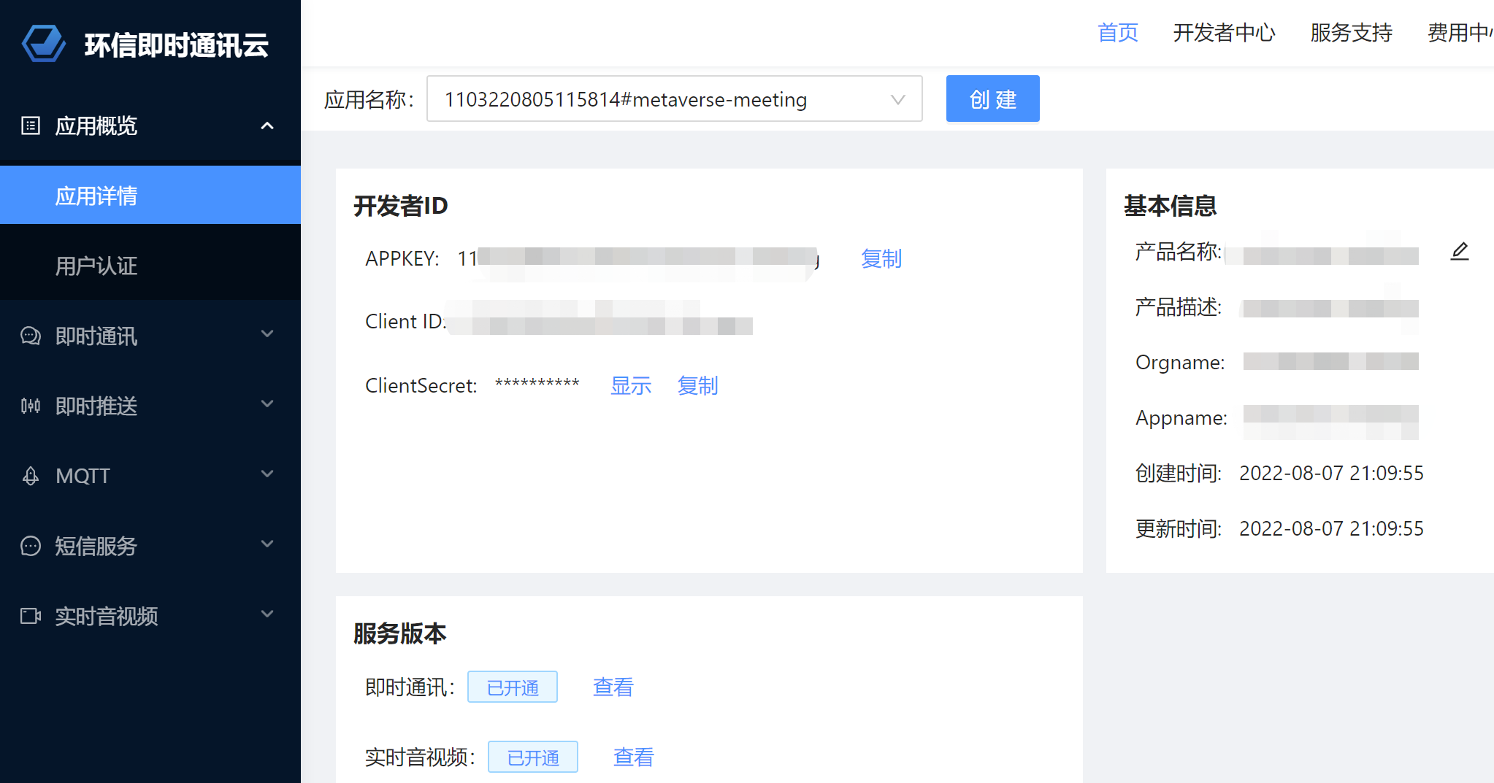The width and height of the screenshot is (1494, 783).
Task: Open the 即时推送 sidebar icon
Action: pyautogui.click(x=30, y=406)
